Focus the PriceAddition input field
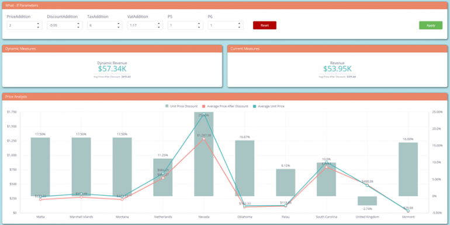The height and width of the screenshot is (225, 450). 22,25
